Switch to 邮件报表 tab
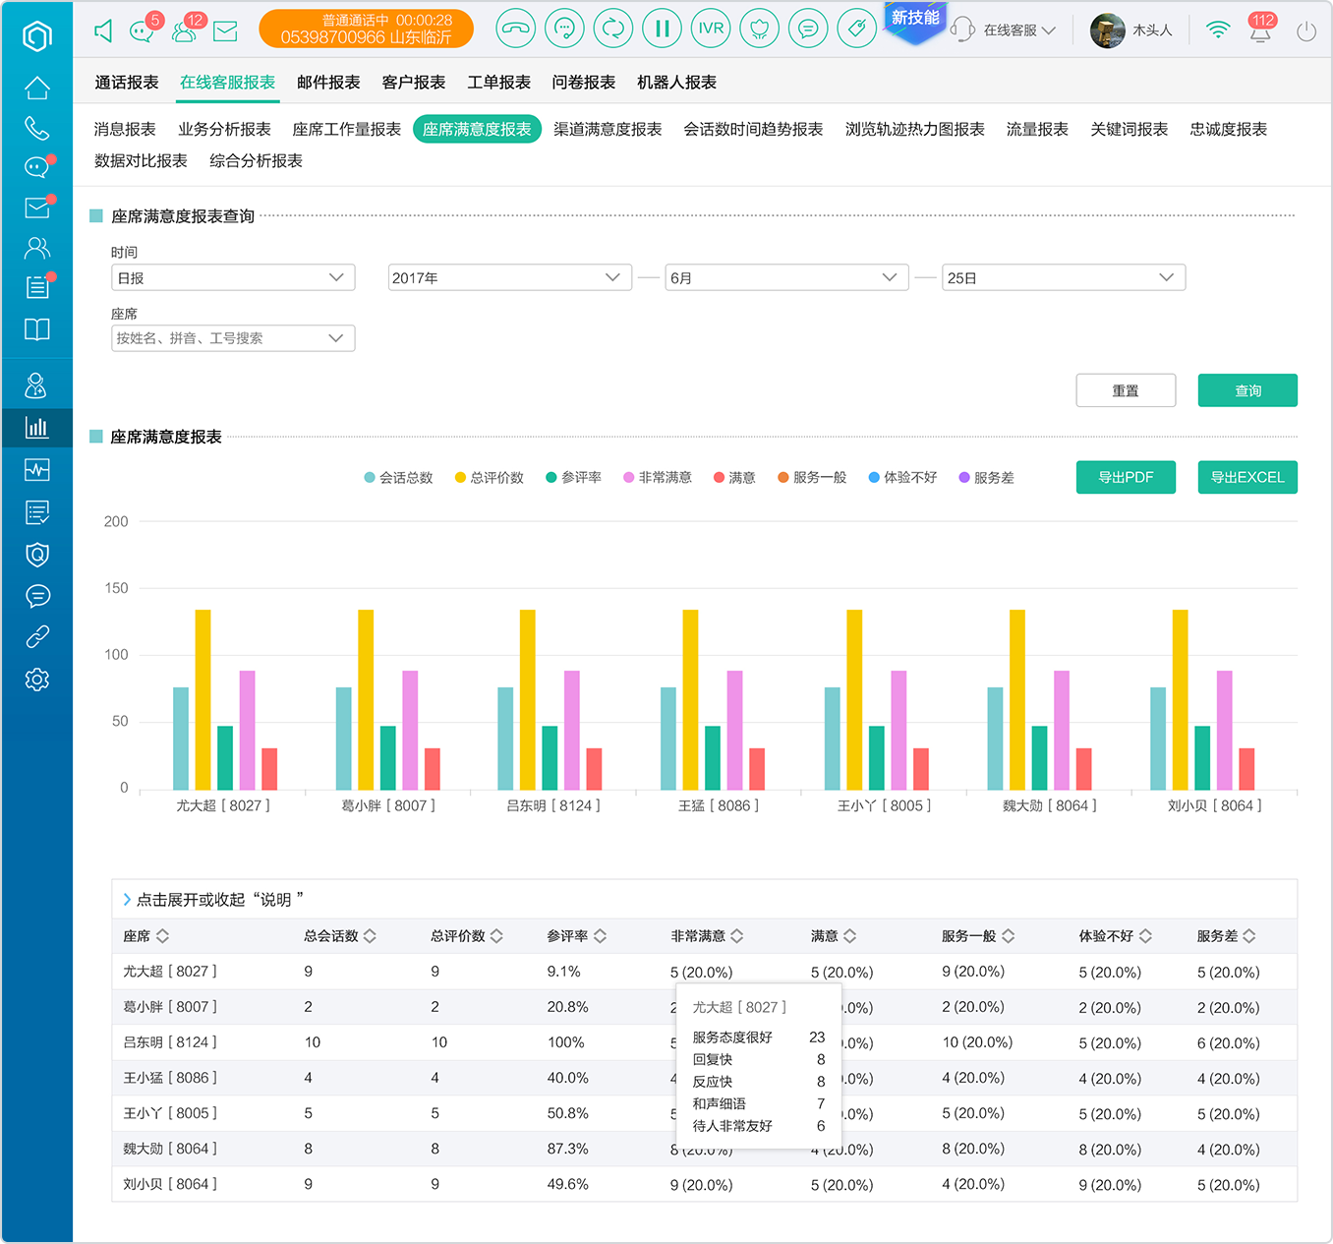Screen dimensions: 1333x1244 click(x=328, y=83)
